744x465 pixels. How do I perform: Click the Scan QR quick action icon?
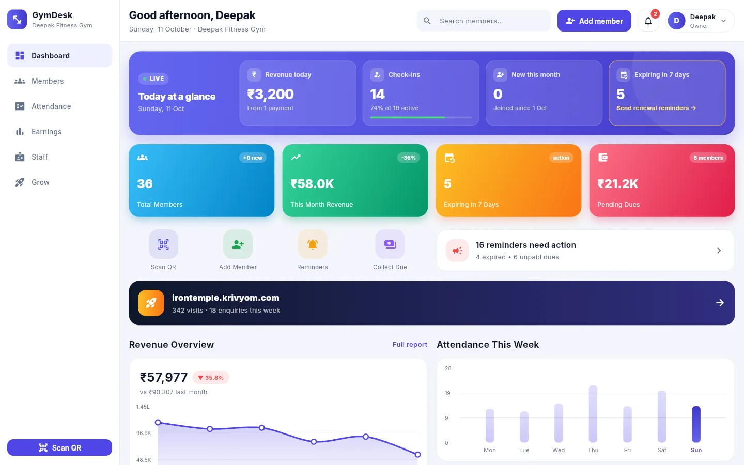pyautogui.click(x=163, y=244)
